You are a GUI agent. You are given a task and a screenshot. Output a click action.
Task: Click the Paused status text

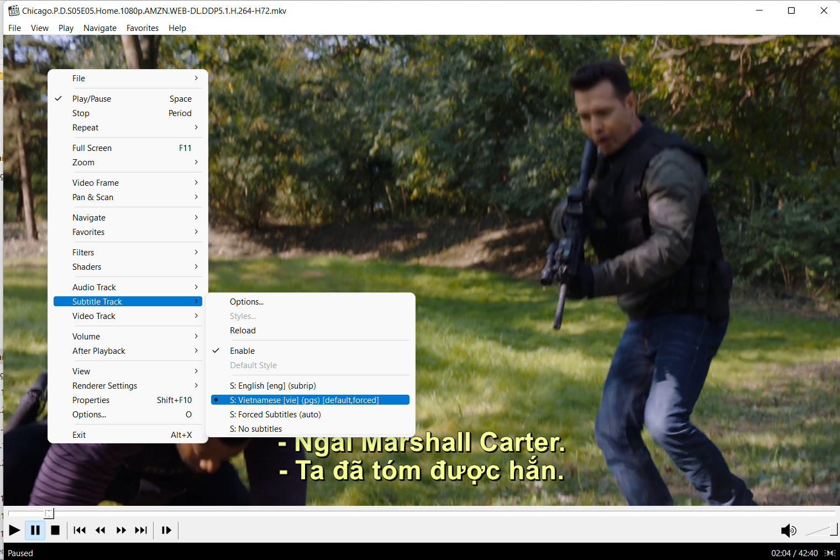20,553
